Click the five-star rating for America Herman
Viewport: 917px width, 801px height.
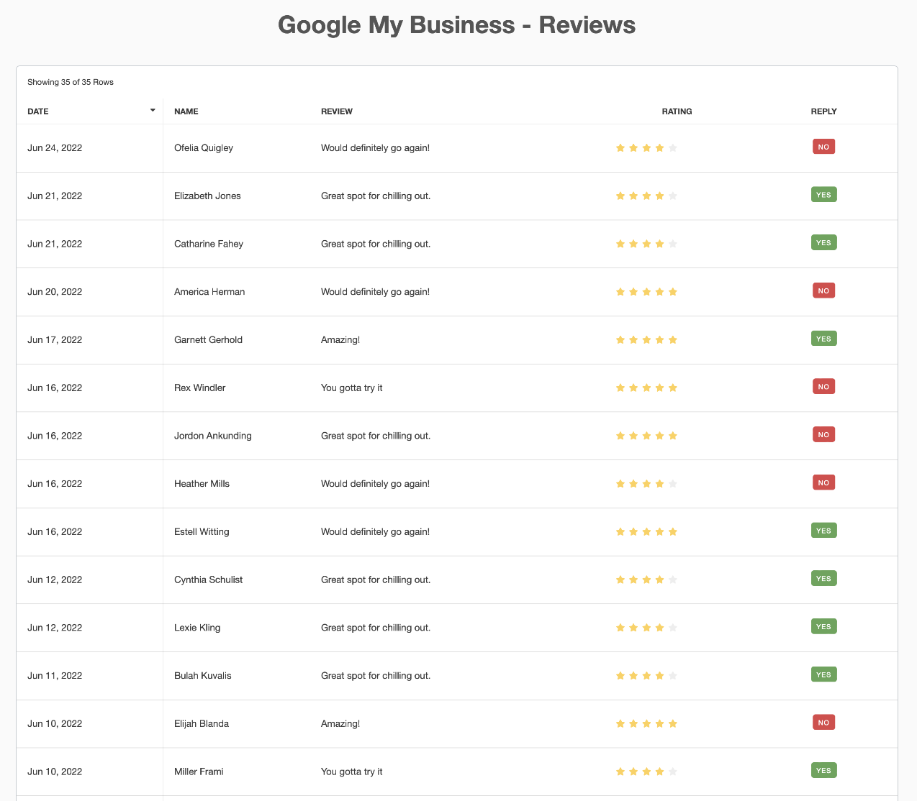pos(646,292)
